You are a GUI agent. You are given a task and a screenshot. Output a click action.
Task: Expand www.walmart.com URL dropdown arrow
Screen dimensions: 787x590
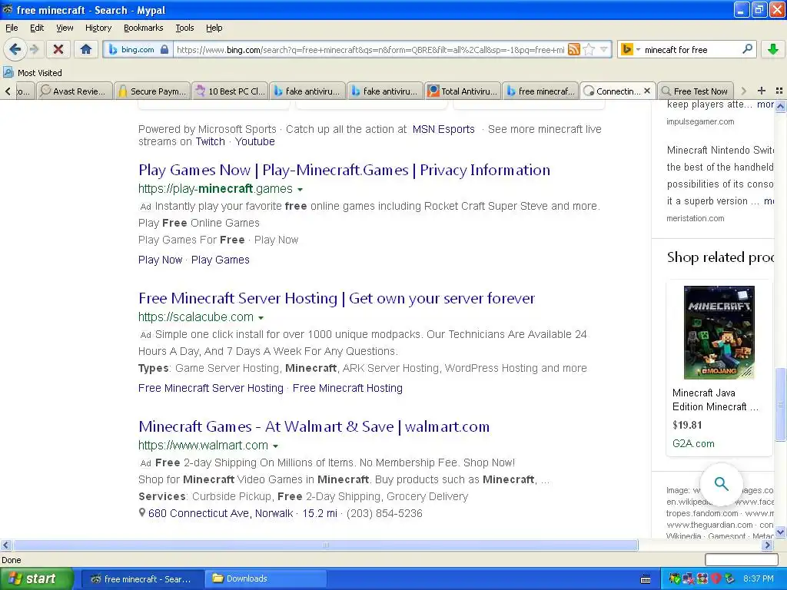pyautogui.click(x=276, y=446)
